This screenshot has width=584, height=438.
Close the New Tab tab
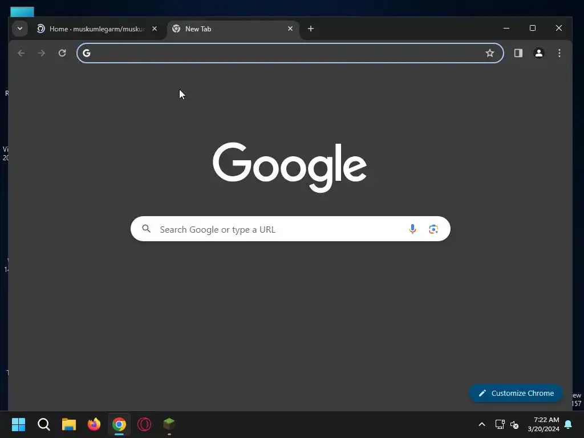pyautogui.click(x=290, y=29)
